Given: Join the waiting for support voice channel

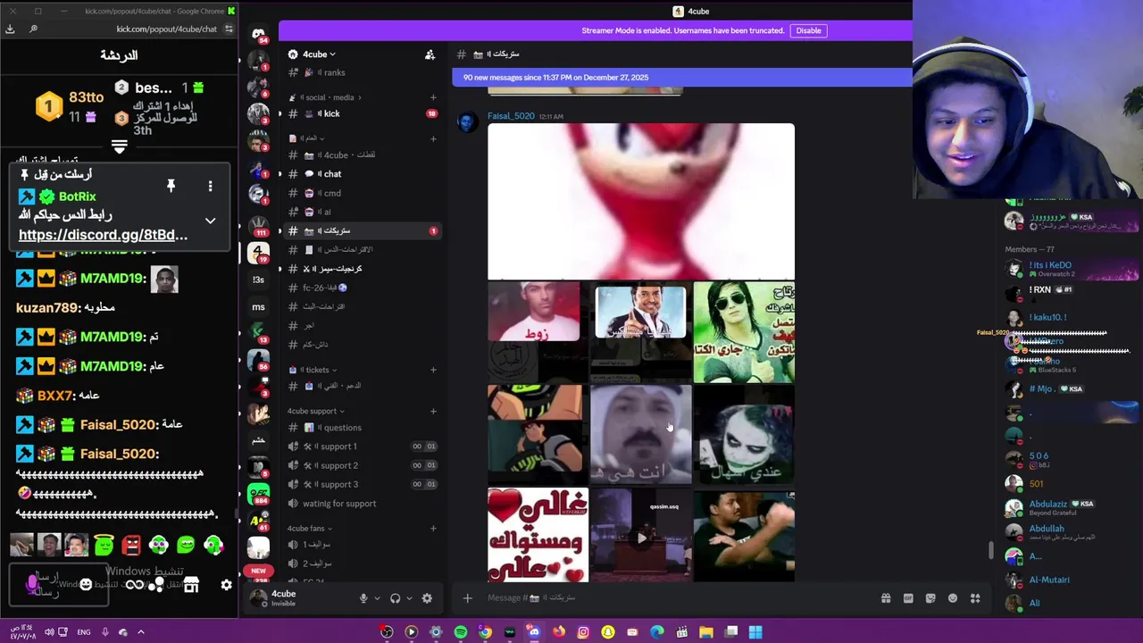Looking at the screenshot, I should [x=362, y=504].
